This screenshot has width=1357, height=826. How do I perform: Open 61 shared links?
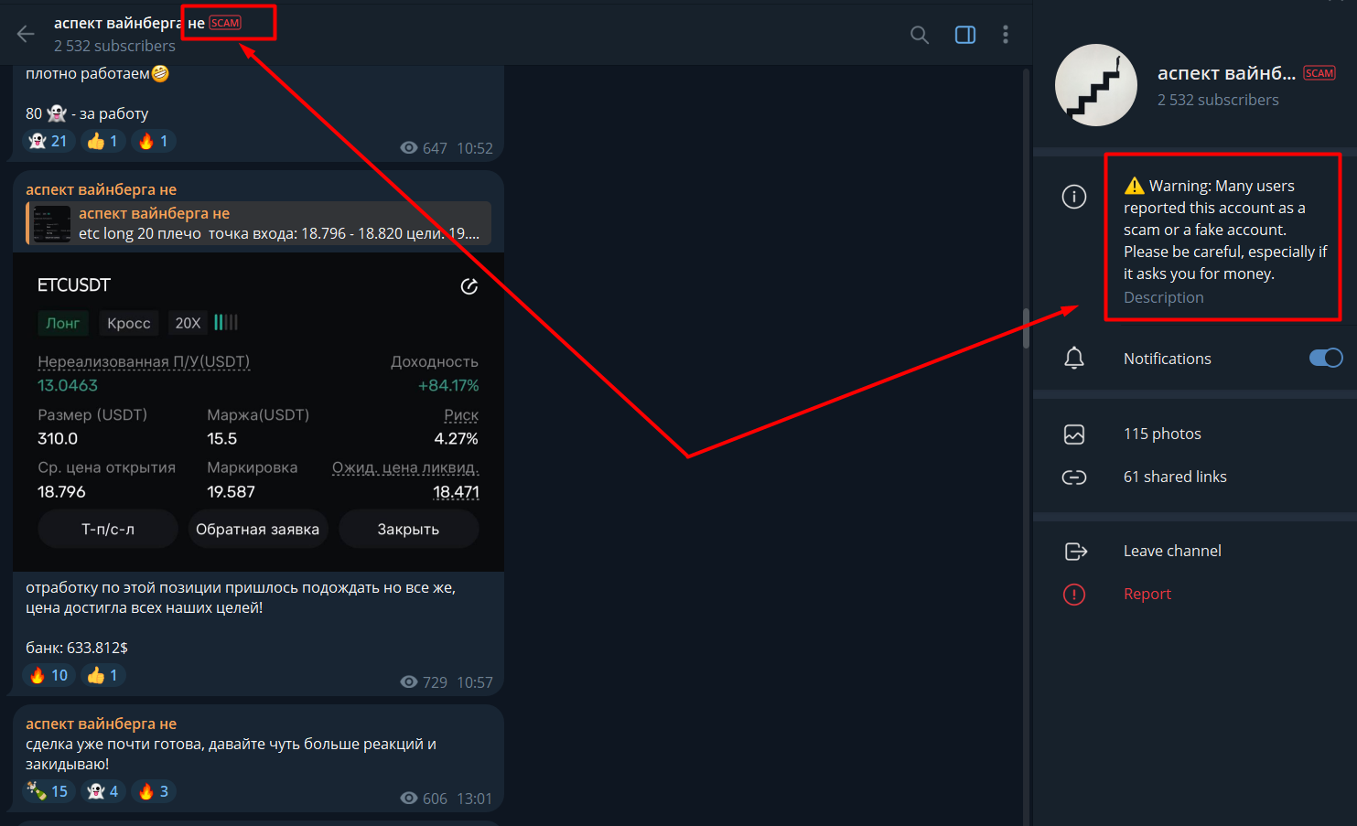1175,477
